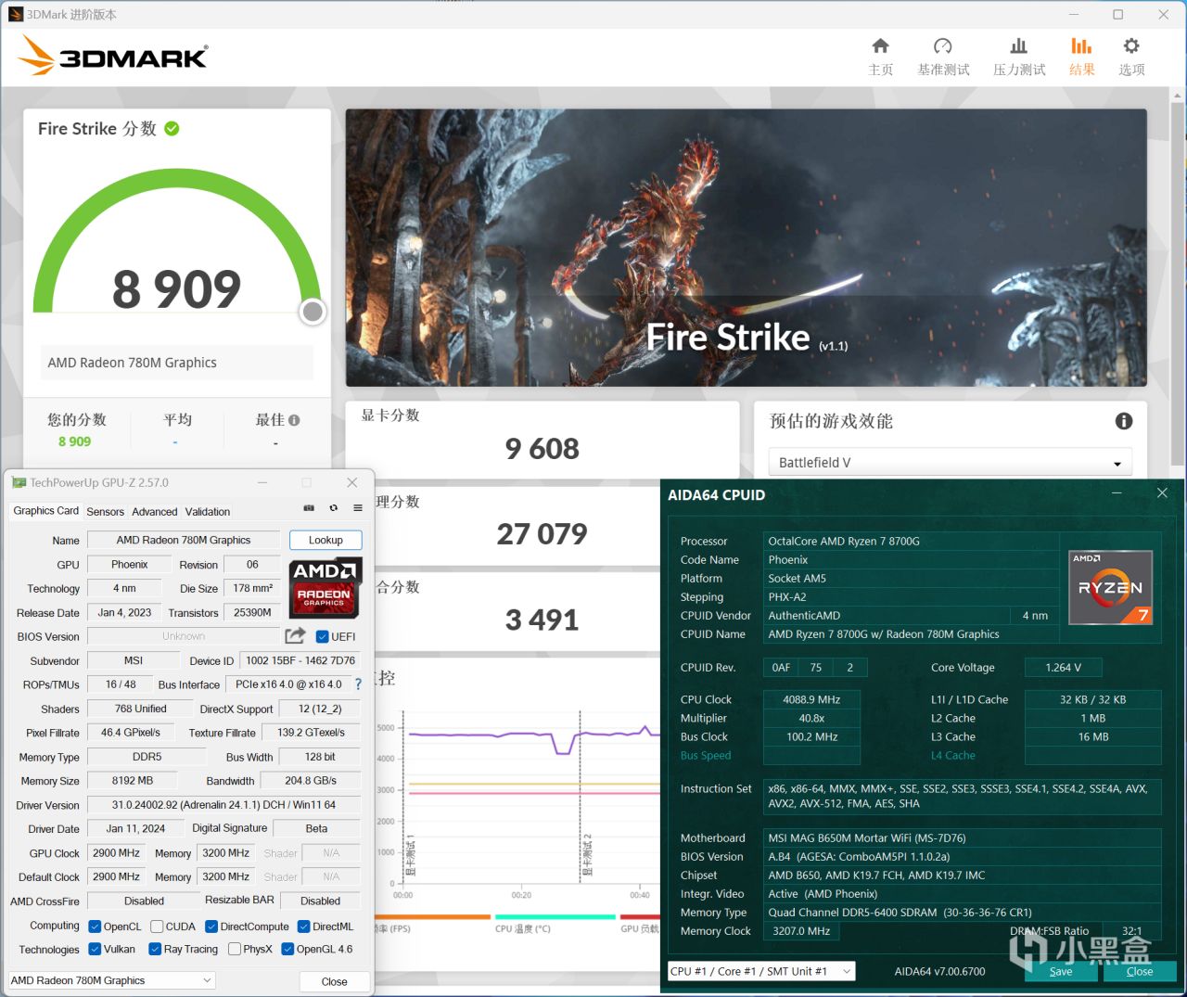Click GPU-Z BIOS export share icon
The height and width of the screenshot is (997, 1187).
tap(295, 635)
